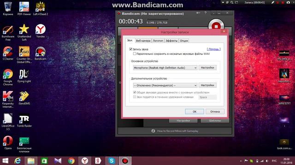Select the Opera desktop icon
The width and height of the screenshot is (295, 165).
[8, 143]
